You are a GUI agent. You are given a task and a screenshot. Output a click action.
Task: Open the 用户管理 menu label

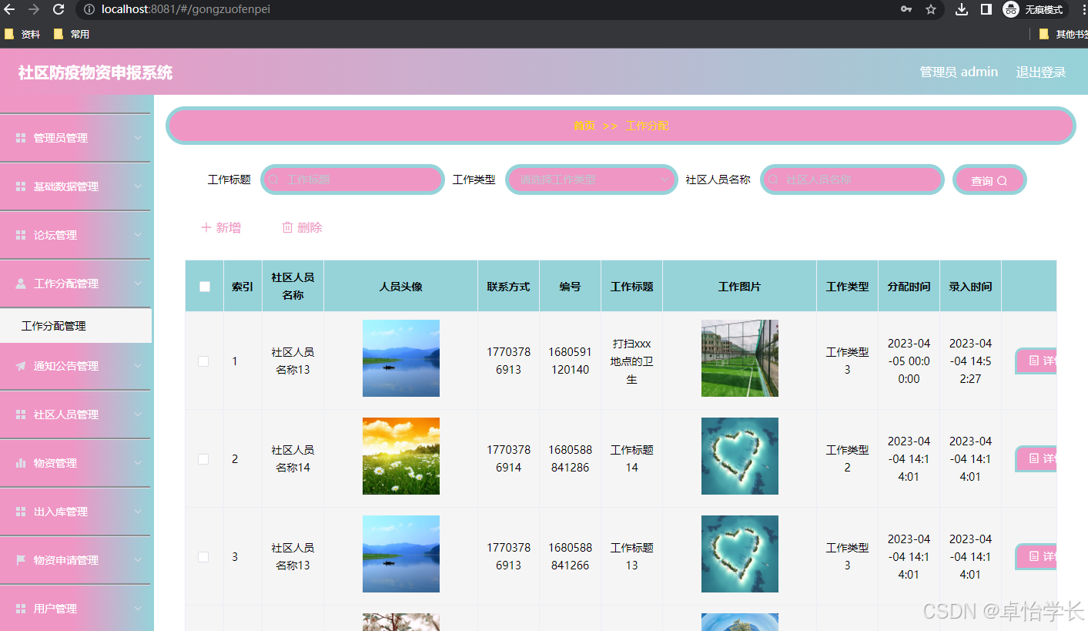point(55,609)
